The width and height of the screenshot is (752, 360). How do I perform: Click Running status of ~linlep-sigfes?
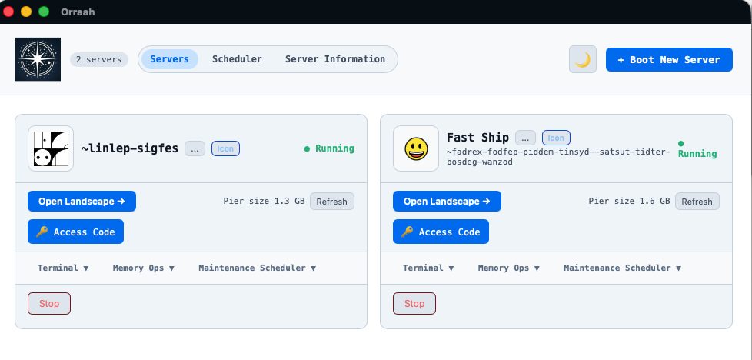329,148
